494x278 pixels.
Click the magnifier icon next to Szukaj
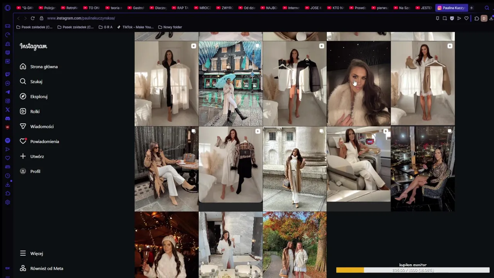[23, 81]
